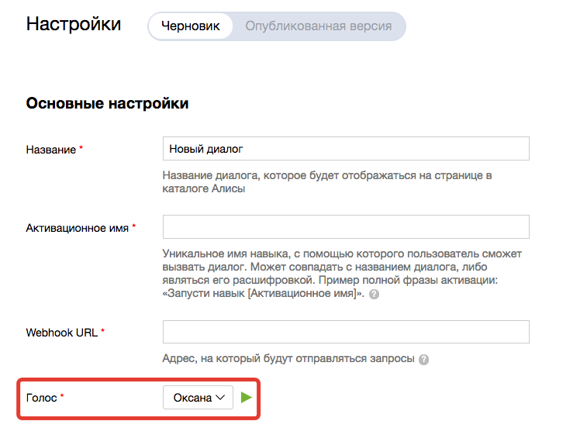
Task: Open help icon after activation phrase example
Action: tap(375, 295)
